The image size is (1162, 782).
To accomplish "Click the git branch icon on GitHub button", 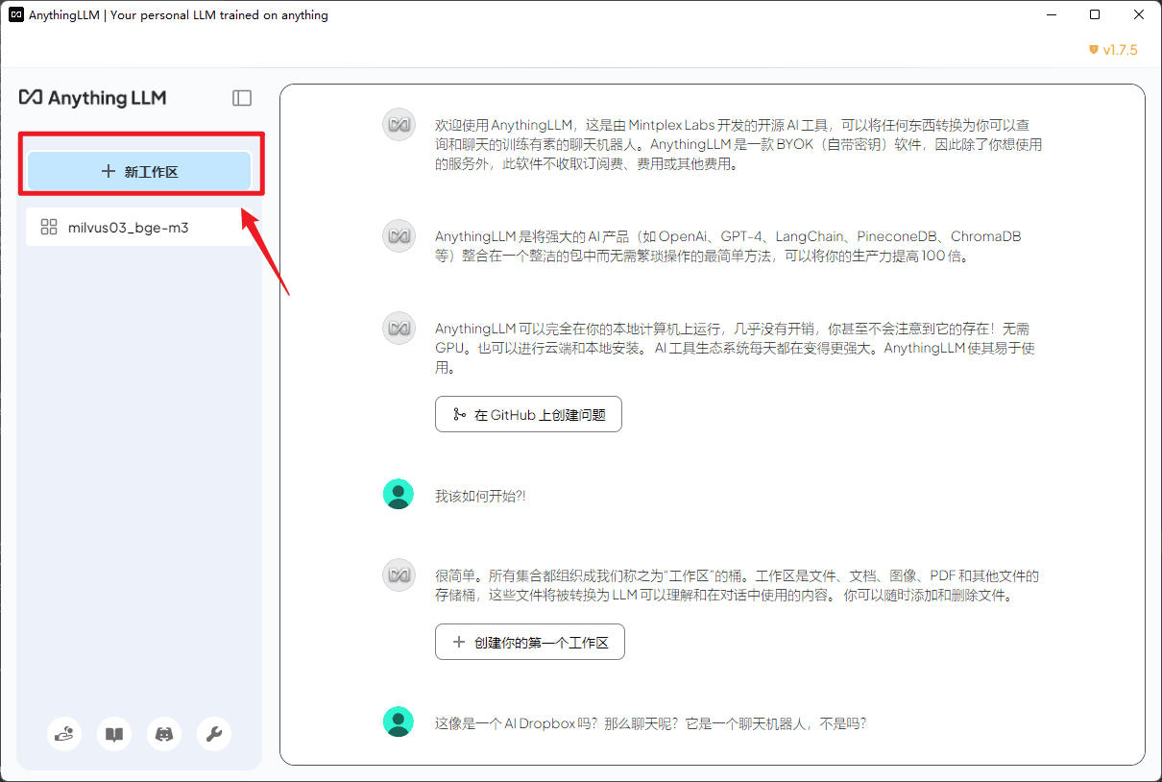I will click(459, 415).
